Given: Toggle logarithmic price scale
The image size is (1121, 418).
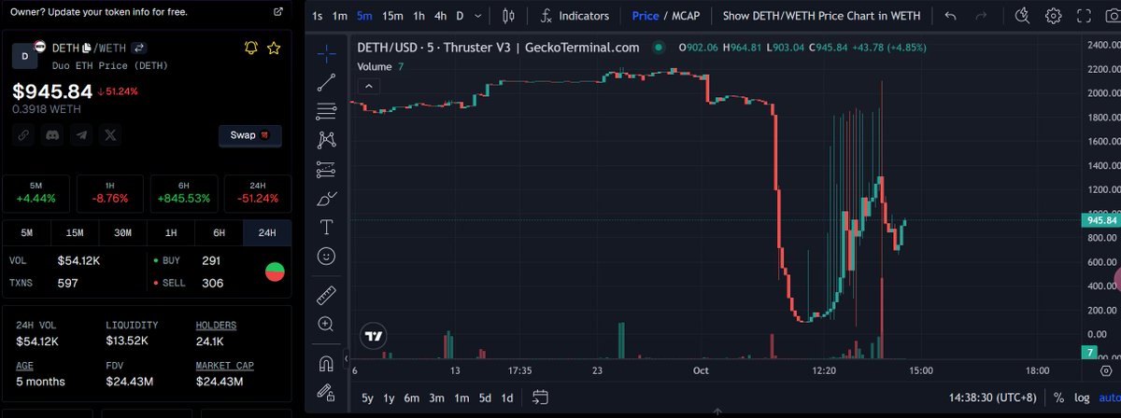Looking at the screenshot, I should pos(1081,397).
